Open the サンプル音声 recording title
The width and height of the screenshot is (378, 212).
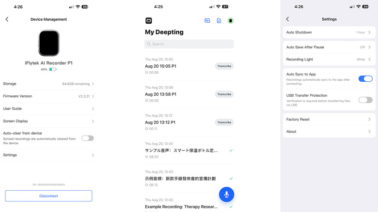[181, 151]
